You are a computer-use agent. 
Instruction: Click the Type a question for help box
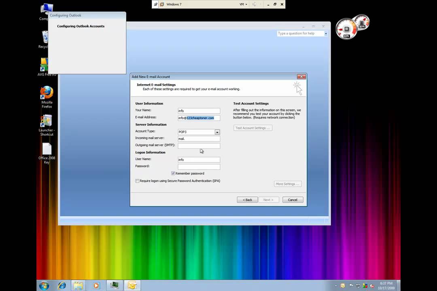pyautogui.click(x=300, y=34)
